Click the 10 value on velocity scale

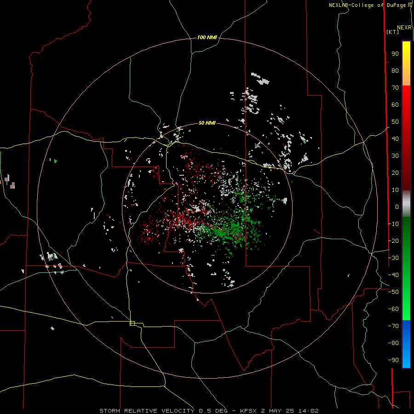pos(395,190)
